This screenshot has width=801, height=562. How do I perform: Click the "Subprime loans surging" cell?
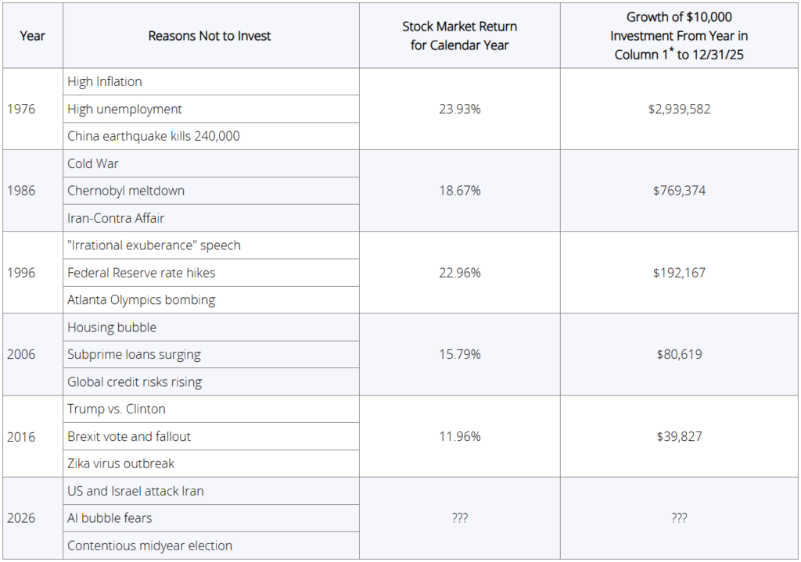pyautogui.click(x=134, y=355)
